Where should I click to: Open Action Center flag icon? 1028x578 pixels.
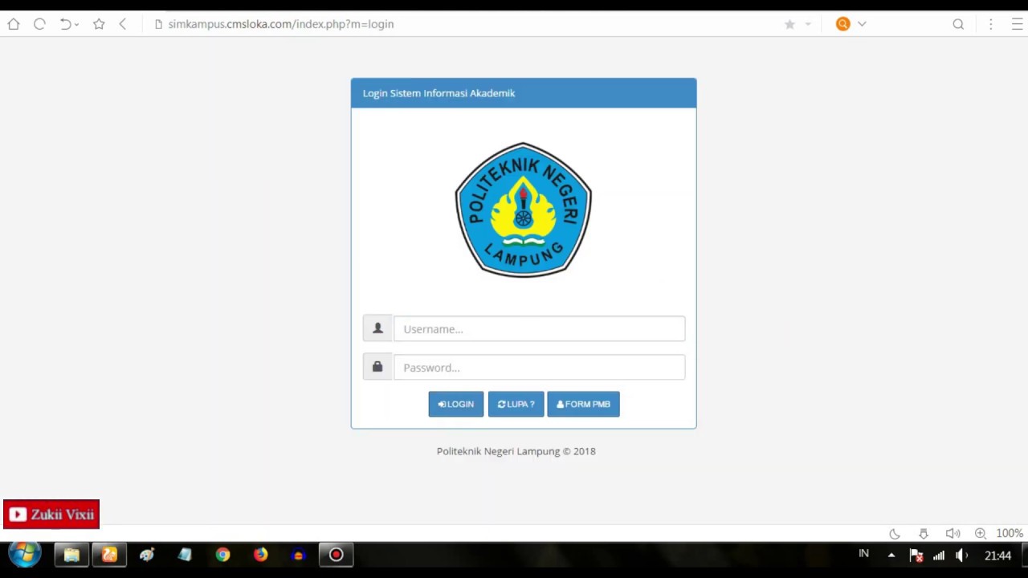(916, 555)
